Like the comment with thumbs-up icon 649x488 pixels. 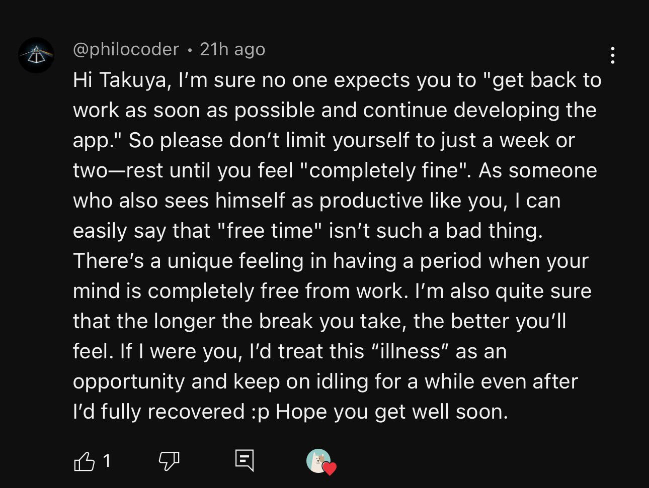pyautogui.click(x=84, y=461)
